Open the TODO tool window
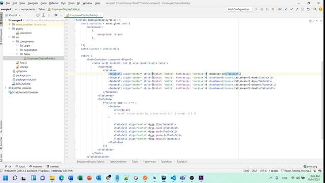This screenshot has height=183, width=325. click(20, 166)
